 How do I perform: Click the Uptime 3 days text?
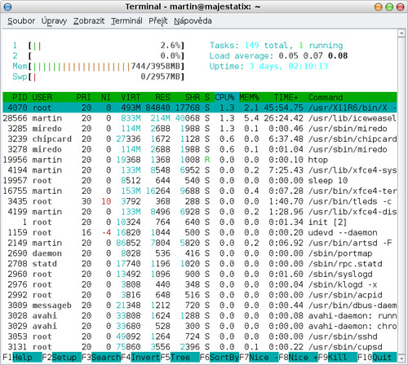click(268, 66)
